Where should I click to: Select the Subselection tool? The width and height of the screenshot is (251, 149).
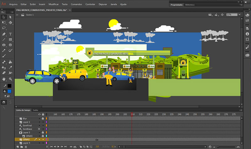[x=10, y=17]
